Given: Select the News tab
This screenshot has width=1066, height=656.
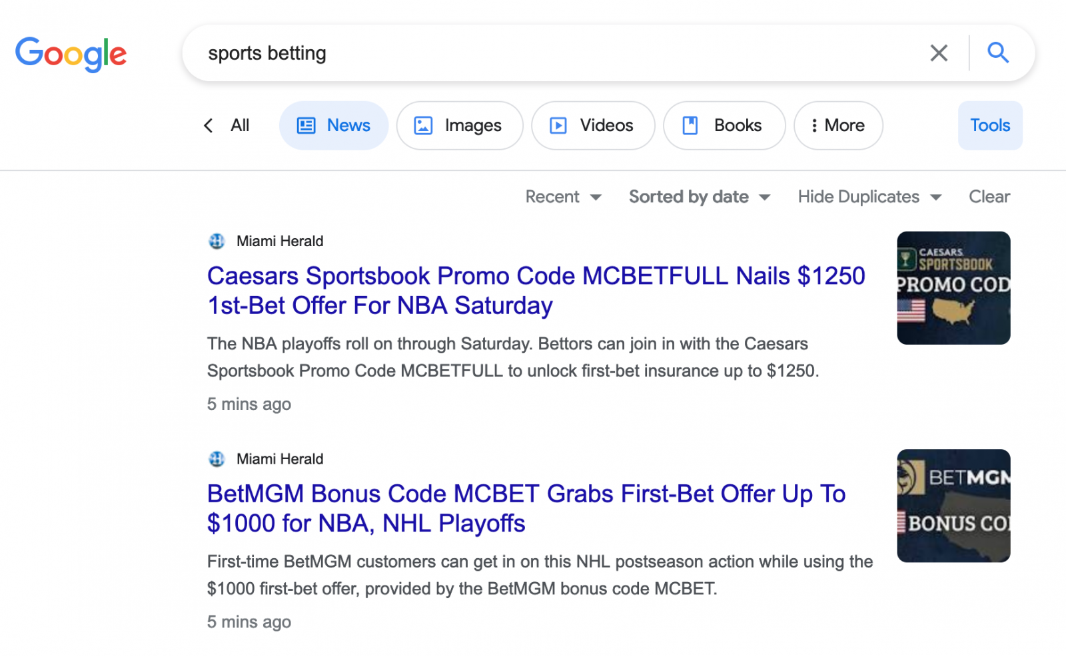Looking at the screenshot, I should 334,125.
